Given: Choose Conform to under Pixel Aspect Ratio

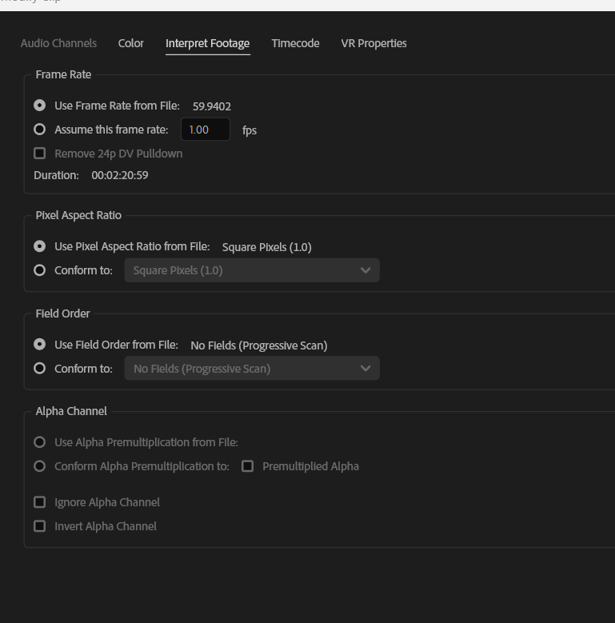Looking at the screenshot, I should point(40,270).
